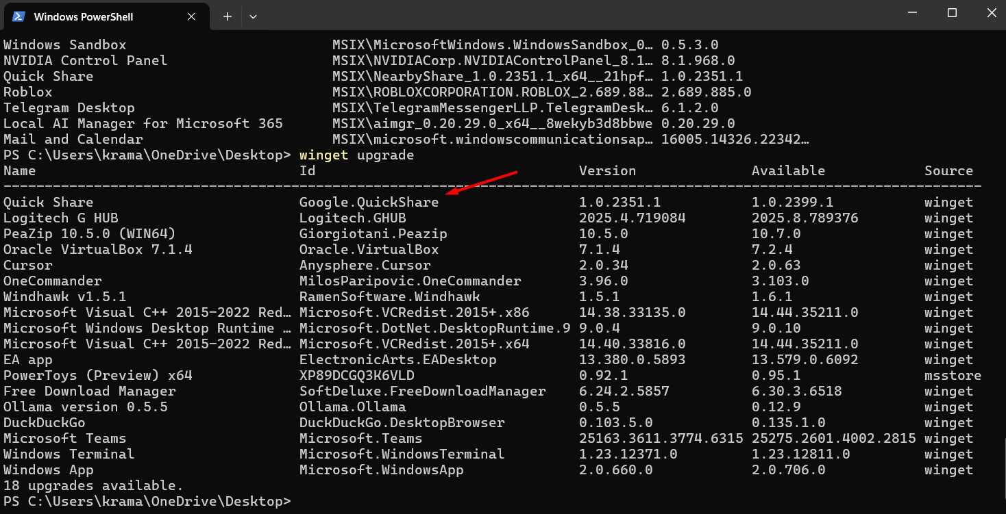This screenshot has width=1006, height=514.
Task: Click the "Available" column header
Action: pyautogui.click(x=788, y=170)
